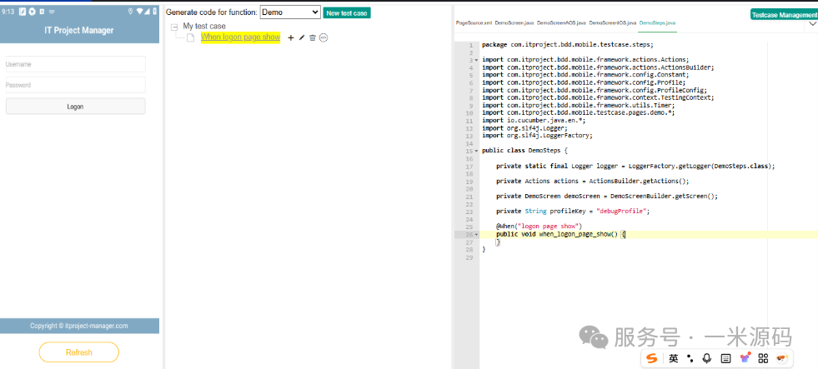
Task: Edit the 'When logon page show' step with pencil icon
Action: 302,37
